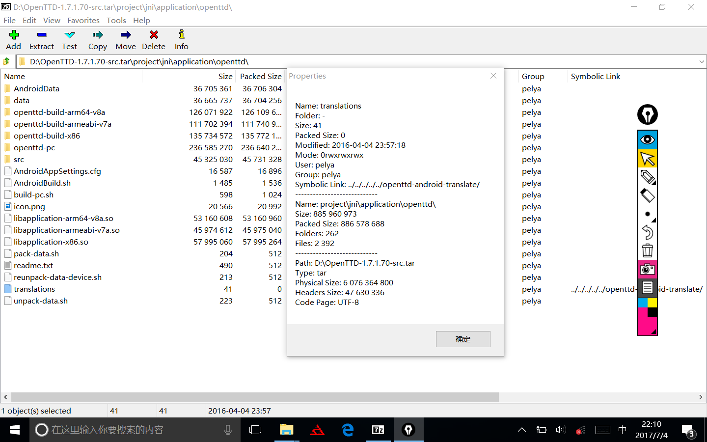Open the File menu

pos(9,20)
